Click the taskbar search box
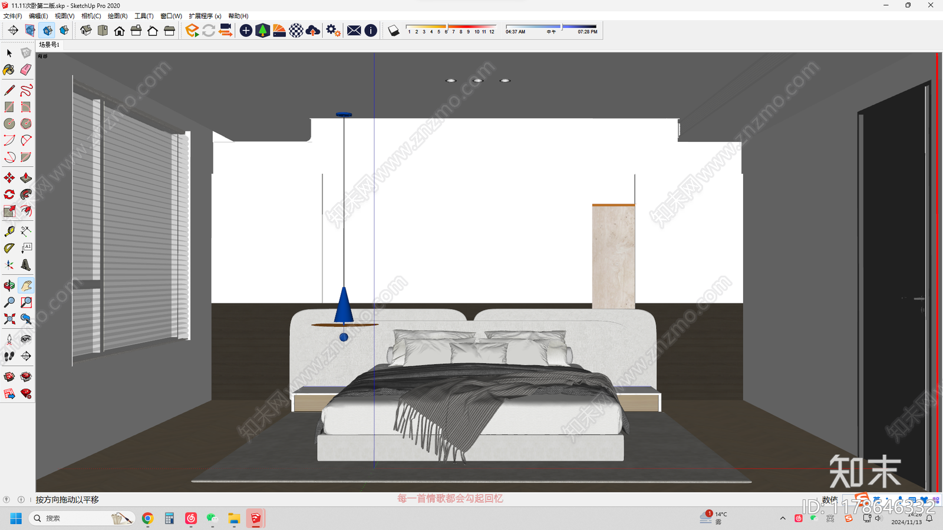Viewport: 943px width, 530px height. pos(82,518)
